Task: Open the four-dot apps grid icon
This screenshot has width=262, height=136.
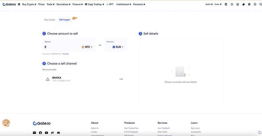Action: pos(19,4)
